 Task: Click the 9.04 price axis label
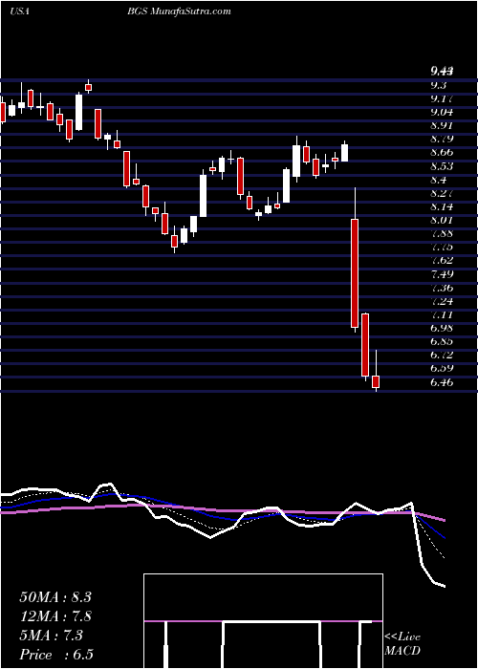(444, 112)
